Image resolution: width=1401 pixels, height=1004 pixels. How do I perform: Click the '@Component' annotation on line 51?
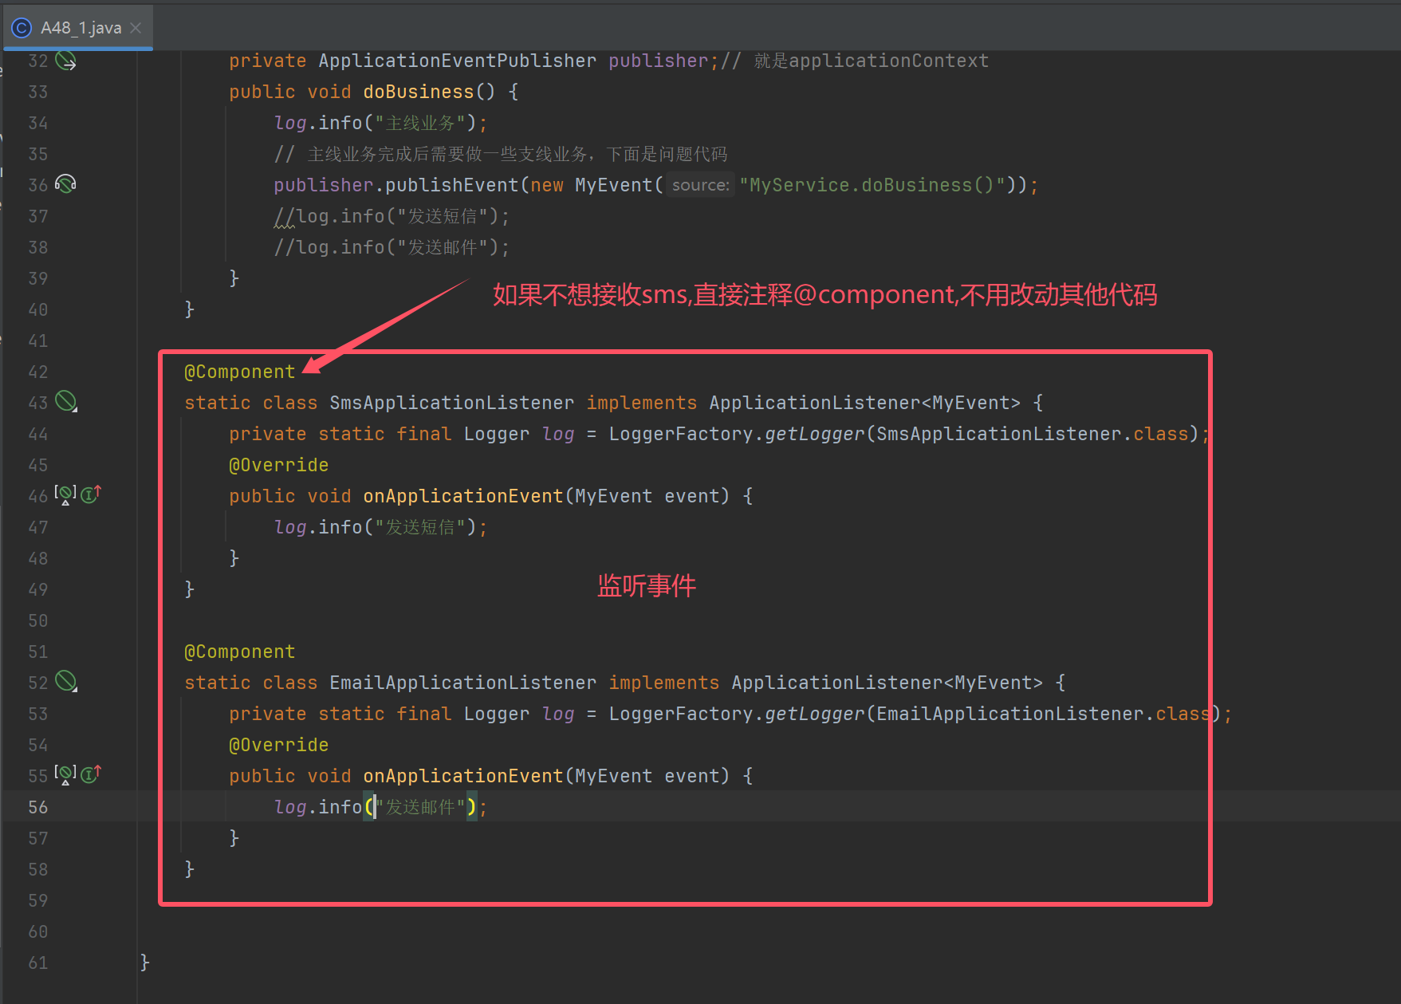coord(239,652)
